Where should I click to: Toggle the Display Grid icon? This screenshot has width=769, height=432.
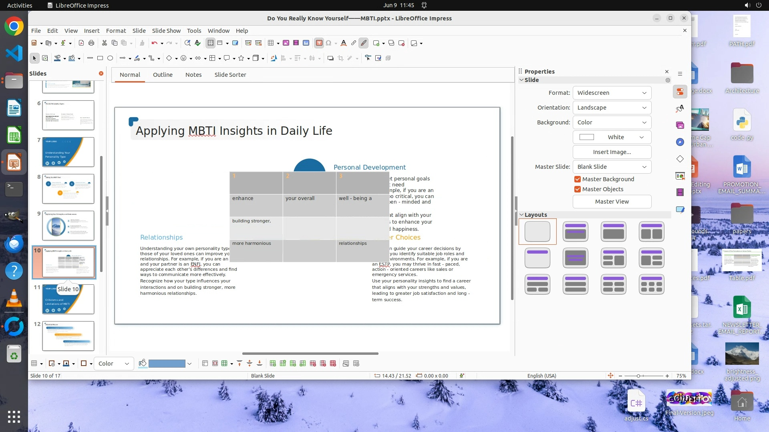pyautogui.click(x=211, y=43)
